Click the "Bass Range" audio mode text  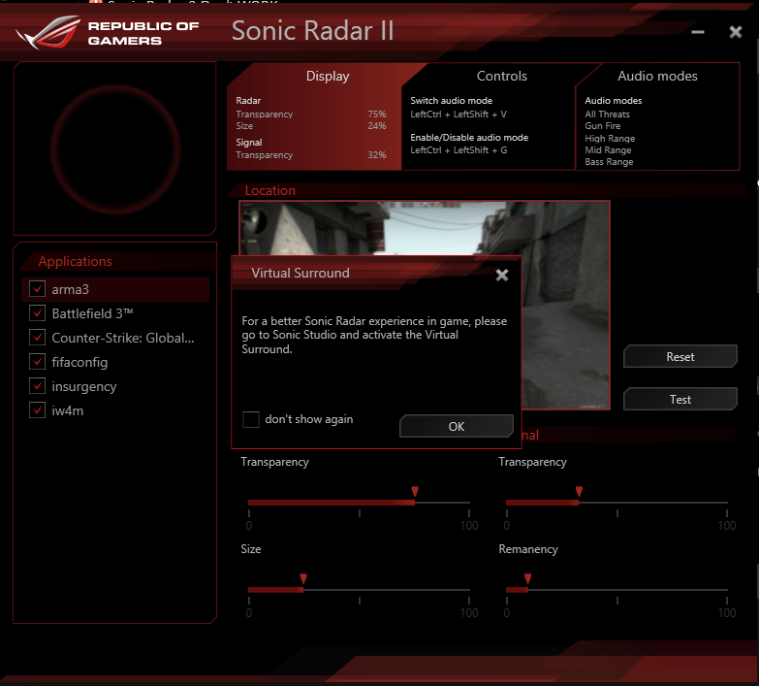coord(609,162)
